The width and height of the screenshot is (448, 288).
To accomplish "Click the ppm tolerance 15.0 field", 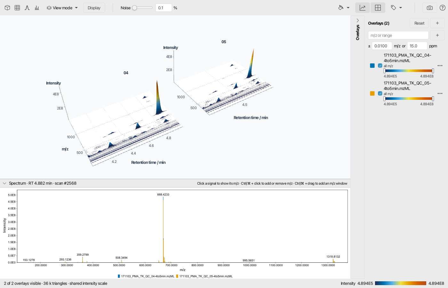I will click(417, 46).
